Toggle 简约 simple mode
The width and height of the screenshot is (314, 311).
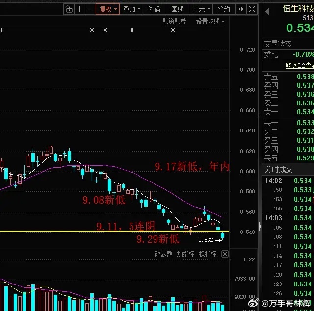224,9
